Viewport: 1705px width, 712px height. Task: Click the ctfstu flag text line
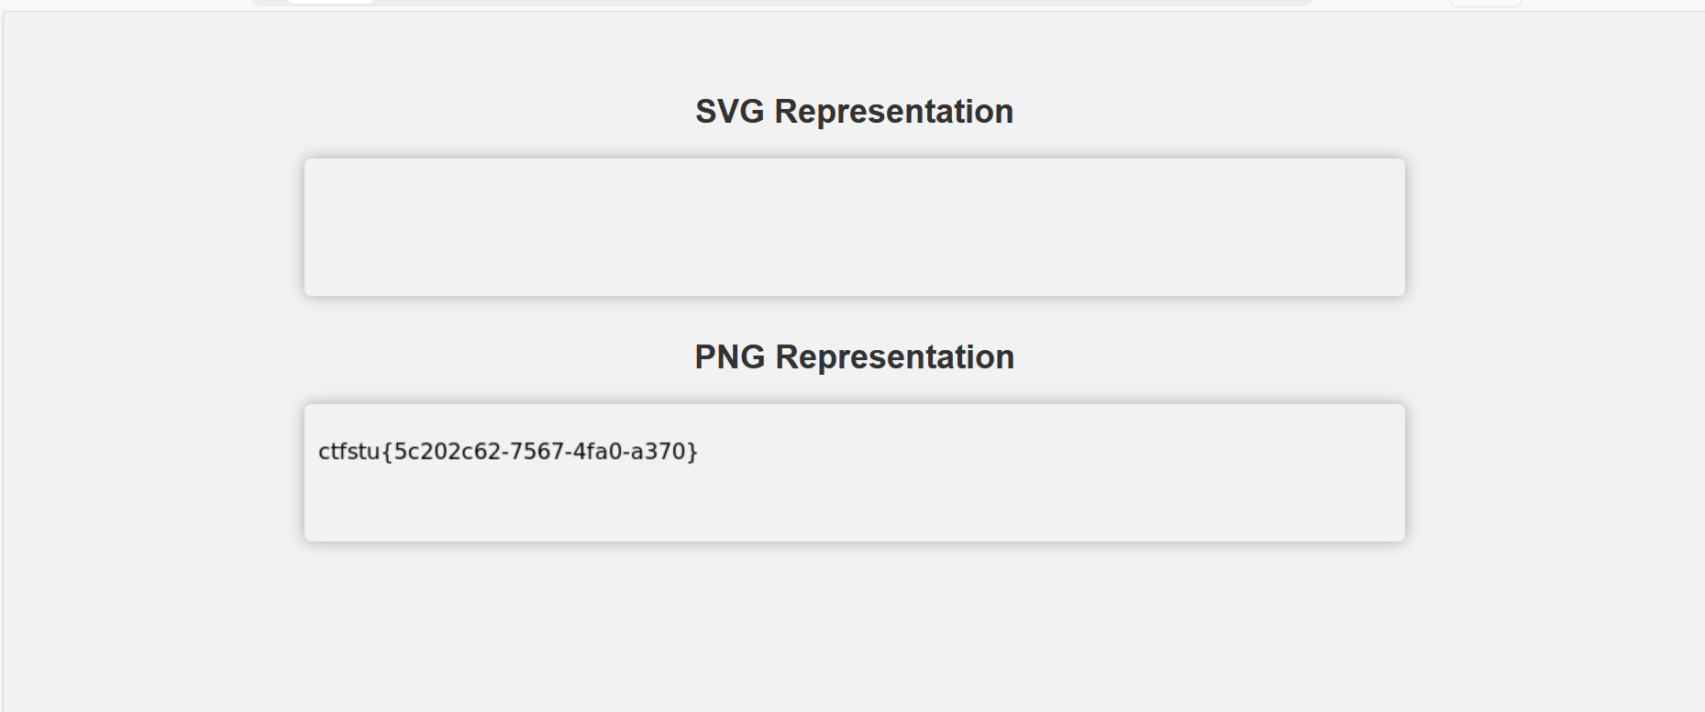pyautogui.click(x=507, y=452)
